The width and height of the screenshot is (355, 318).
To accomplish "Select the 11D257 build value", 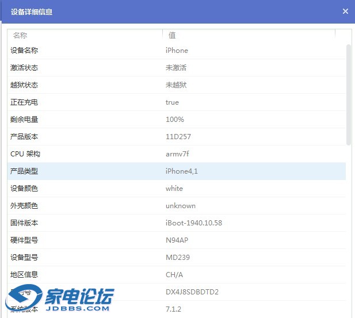I will [x=178, y=136].
